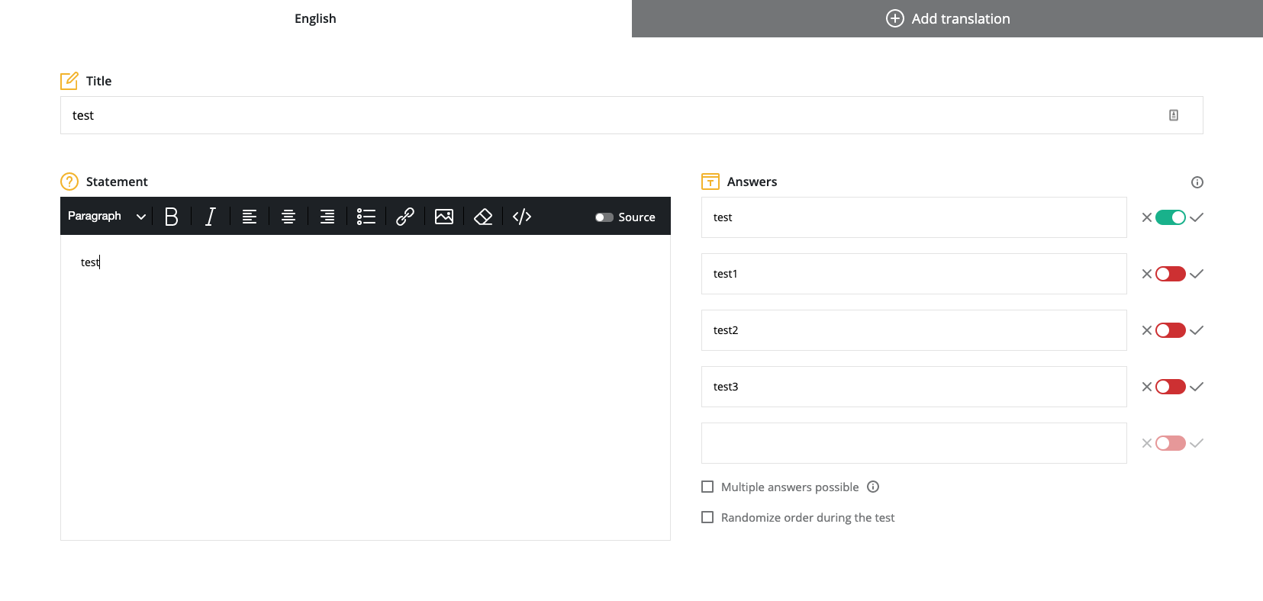
Task: Insert an image into the statement
Action: click(444, 217)
